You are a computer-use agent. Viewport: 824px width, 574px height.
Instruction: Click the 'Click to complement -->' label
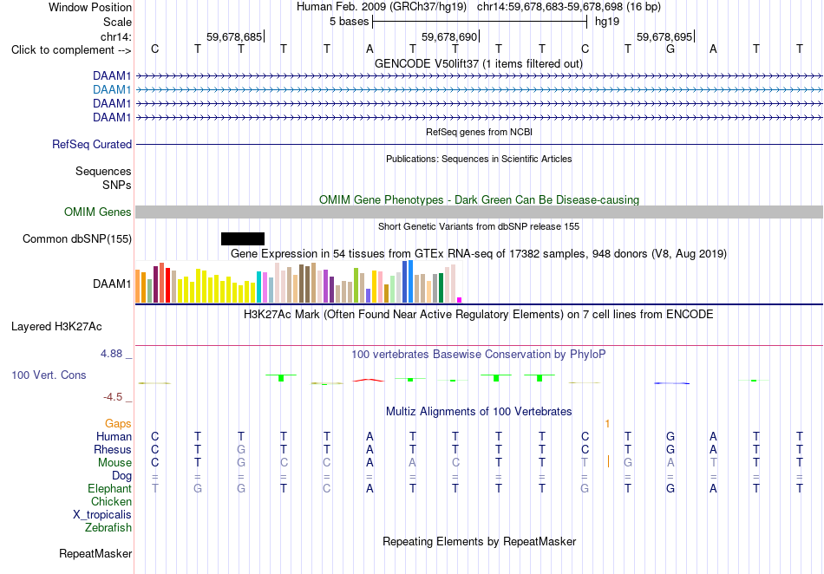(x=71, y=50)
